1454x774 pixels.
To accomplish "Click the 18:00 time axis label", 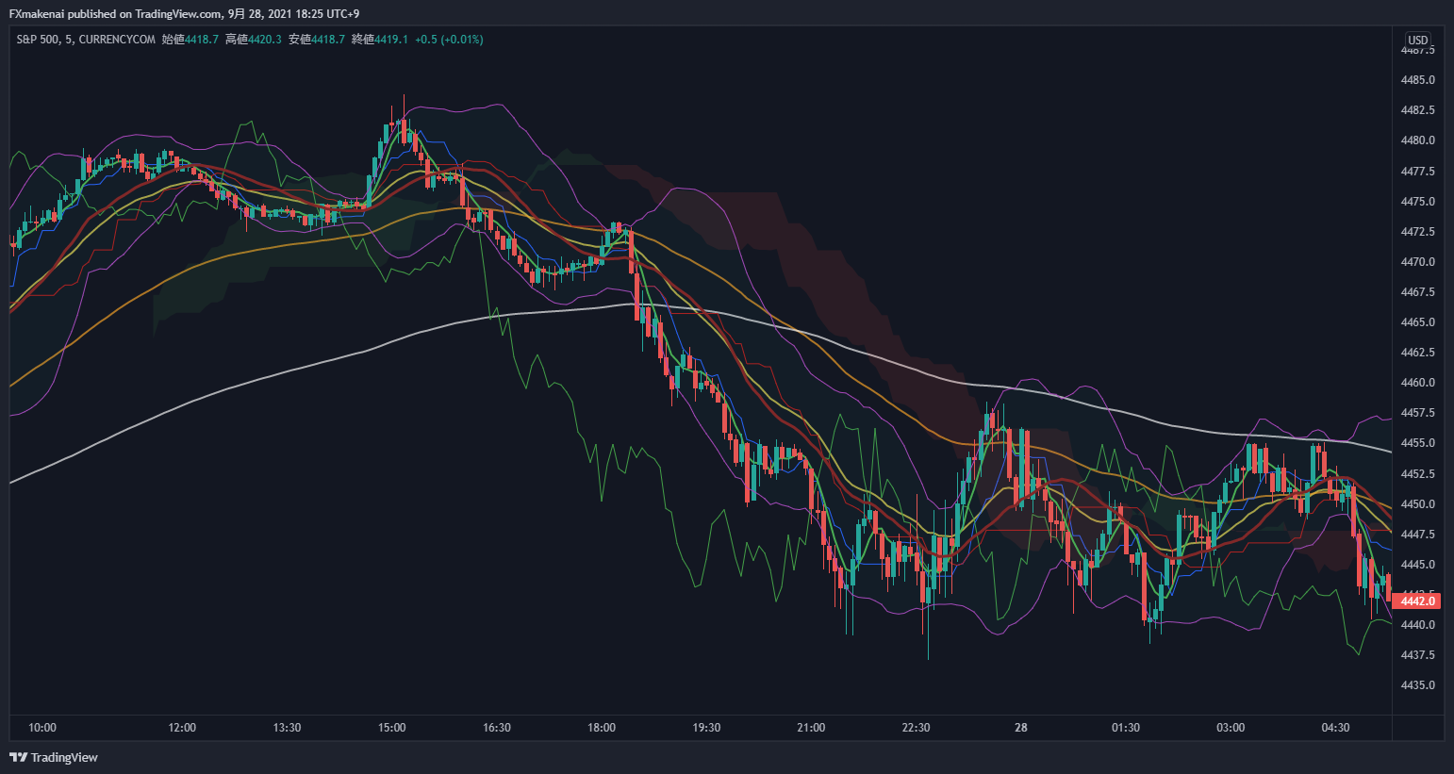I will click(602, 728).
